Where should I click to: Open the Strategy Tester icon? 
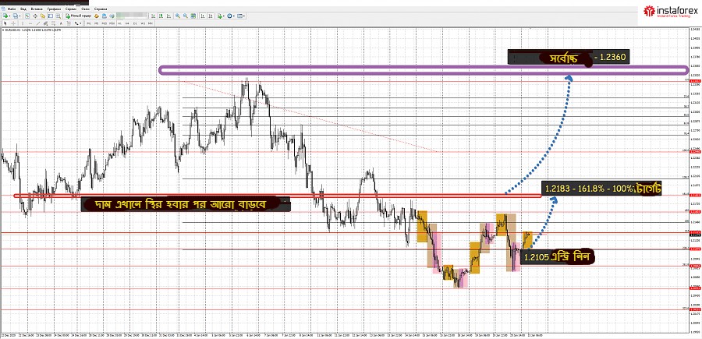(58, 16)
